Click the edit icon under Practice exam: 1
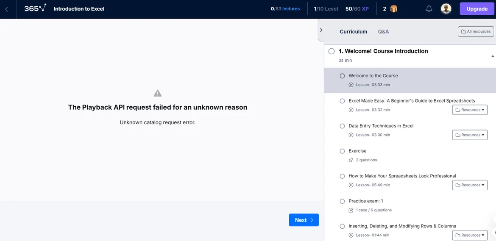 [351, 210]
